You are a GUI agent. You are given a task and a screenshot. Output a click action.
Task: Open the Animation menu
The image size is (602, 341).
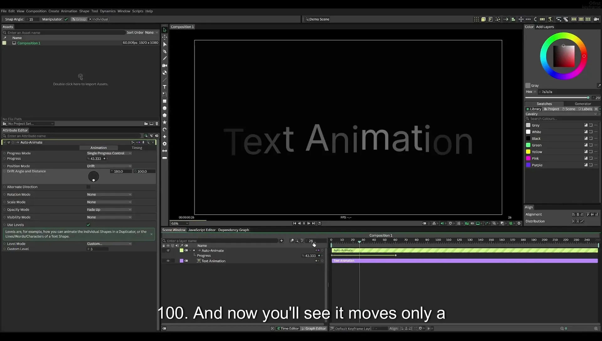(x=69, y=11)
